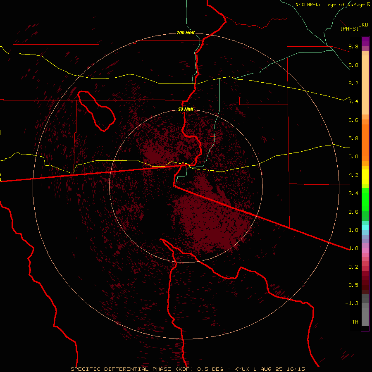Image resolution: width=372 pixels, height=372 pixels.
Task: Click the cyan segment of color scale
Action: click(365, 227)
